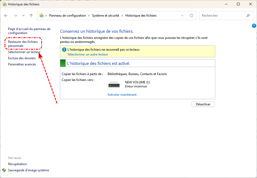Open Sélectionner un lecteur in sidebar
This screenshot has width=257, height=178.
click(x=24, y=52)
